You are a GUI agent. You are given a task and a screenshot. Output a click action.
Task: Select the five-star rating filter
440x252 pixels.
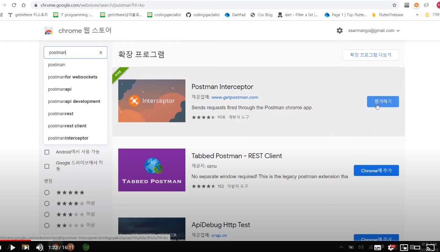click(x=47, y=192)
